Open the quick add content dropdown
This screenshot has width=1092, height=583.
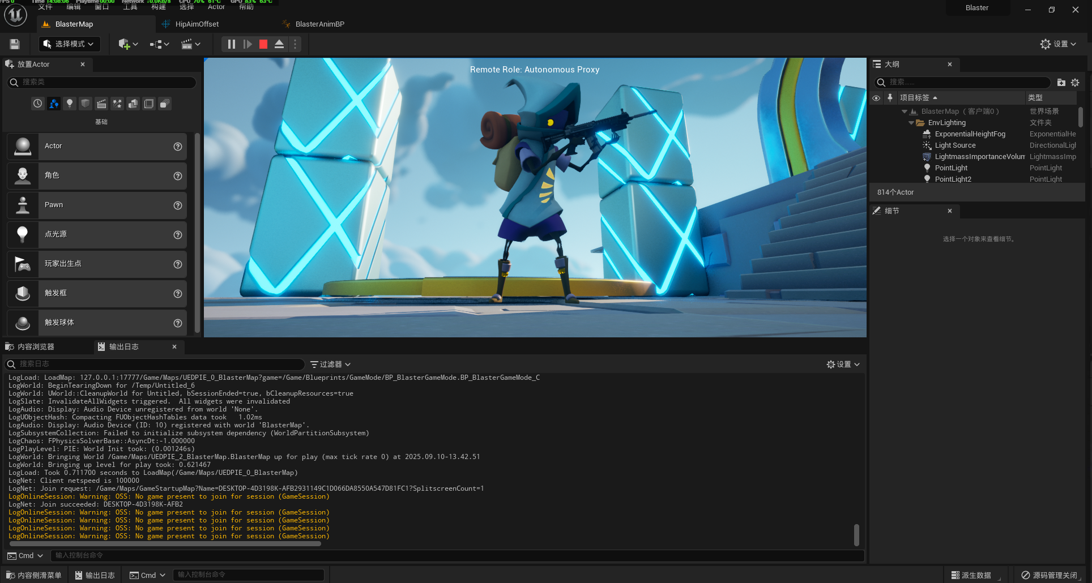click(x=128, y=44)
